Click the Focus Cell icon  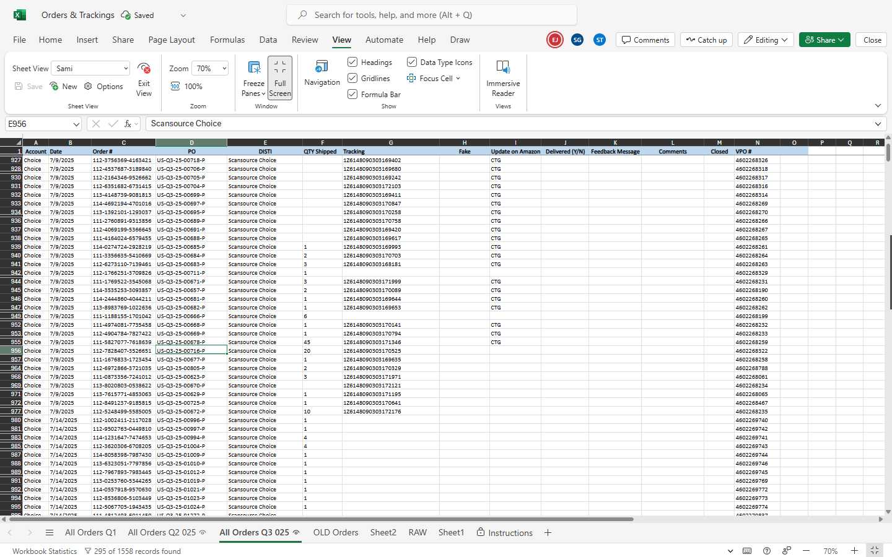coord(411,79)
